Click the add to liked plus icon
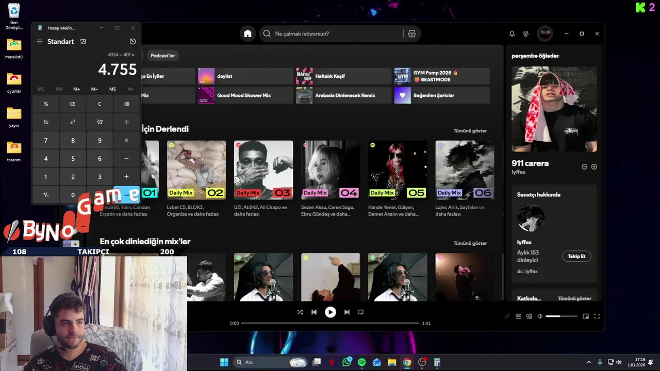The width and height of the screenshot is (660, 371). tap(594, 166)
